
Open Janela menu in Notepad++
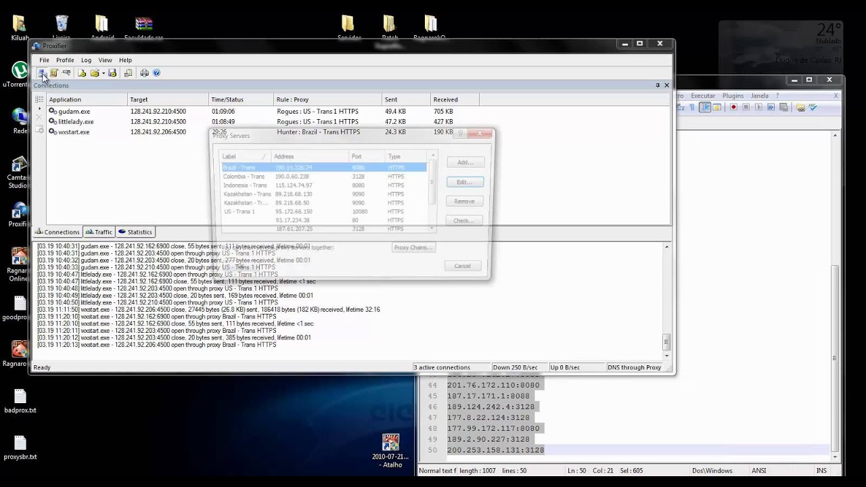760,96
